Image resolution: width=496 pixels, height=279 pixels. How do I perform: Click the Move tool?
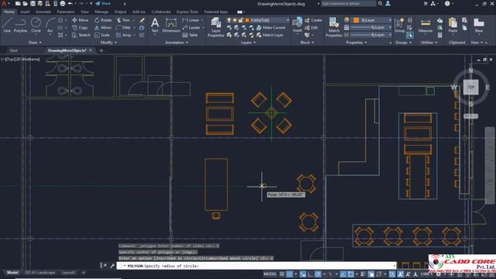81,20
